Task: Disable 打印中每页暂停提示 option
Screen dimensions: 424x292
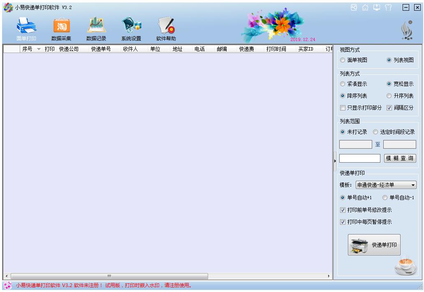Action: click(343, 222)
